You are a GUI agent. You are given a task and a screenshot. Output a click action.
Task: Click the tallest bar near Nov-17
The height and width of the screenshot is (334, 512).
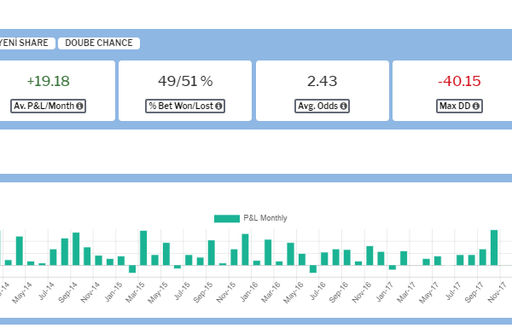(494, 248)
